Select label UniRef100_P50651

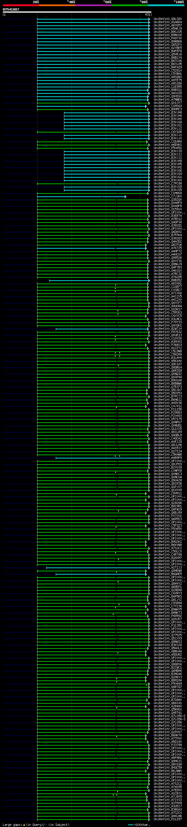[x=167, y=148]
